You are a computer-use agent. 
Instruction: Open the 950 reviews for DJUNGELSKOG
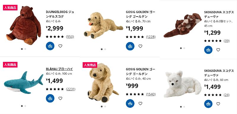(x=70, y=36)
